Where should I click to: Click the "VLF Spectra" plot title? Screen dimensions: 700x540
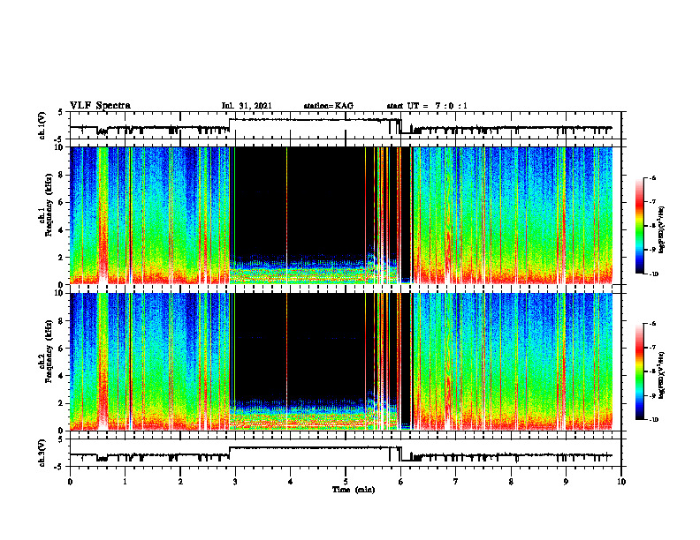tap(100, 106)
